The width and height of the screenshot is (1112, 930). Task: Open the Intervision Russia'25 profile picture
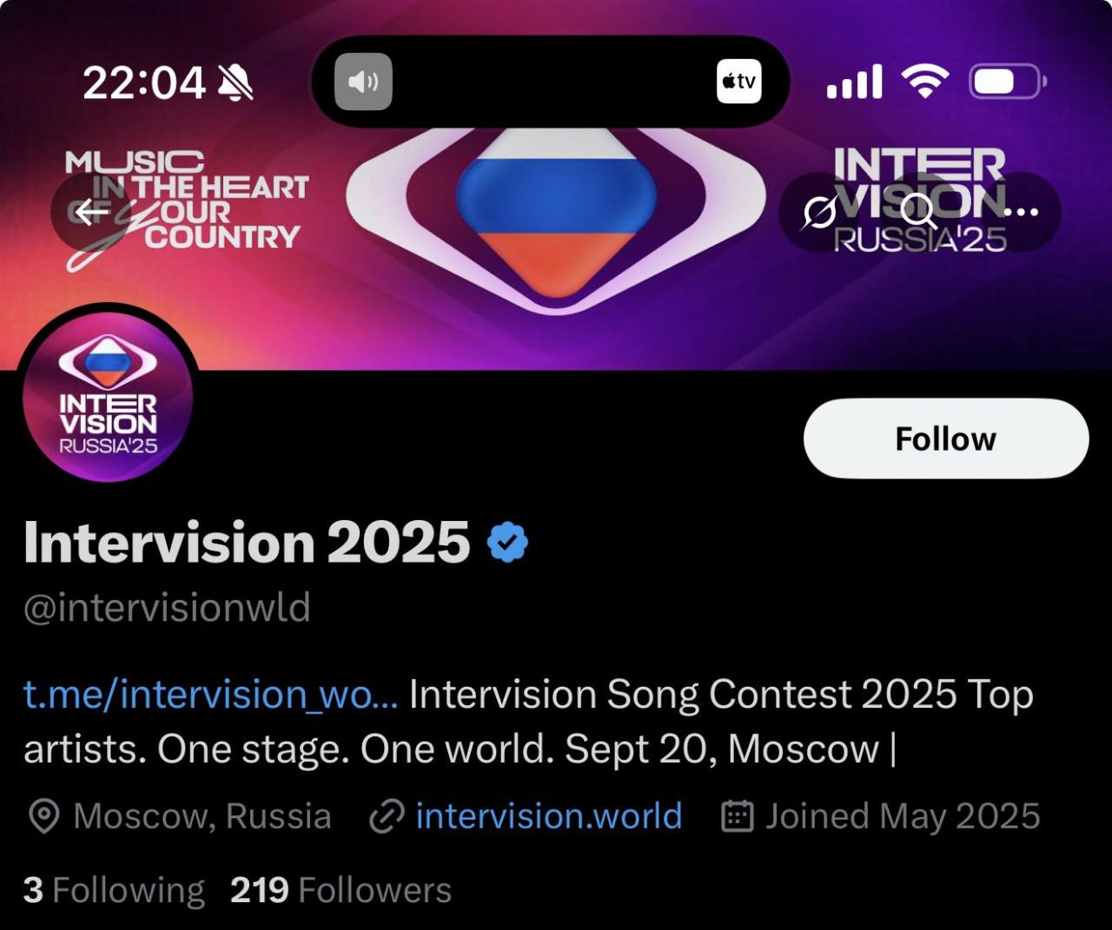pos(108,396)
